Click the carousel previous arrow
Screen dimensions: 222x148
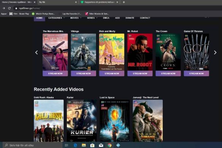click(36, 52)
